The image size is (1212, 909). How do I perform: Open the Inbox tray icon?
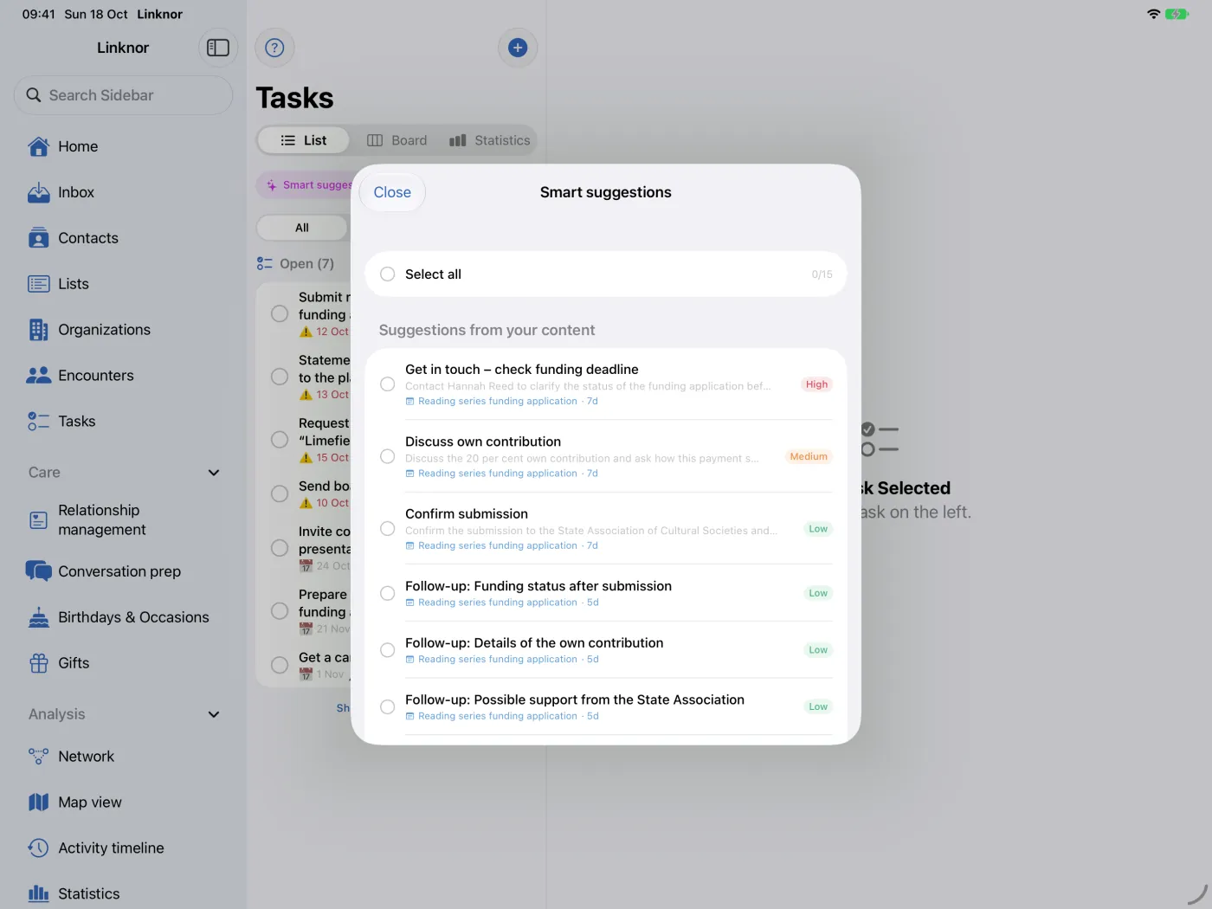point(39,192)
